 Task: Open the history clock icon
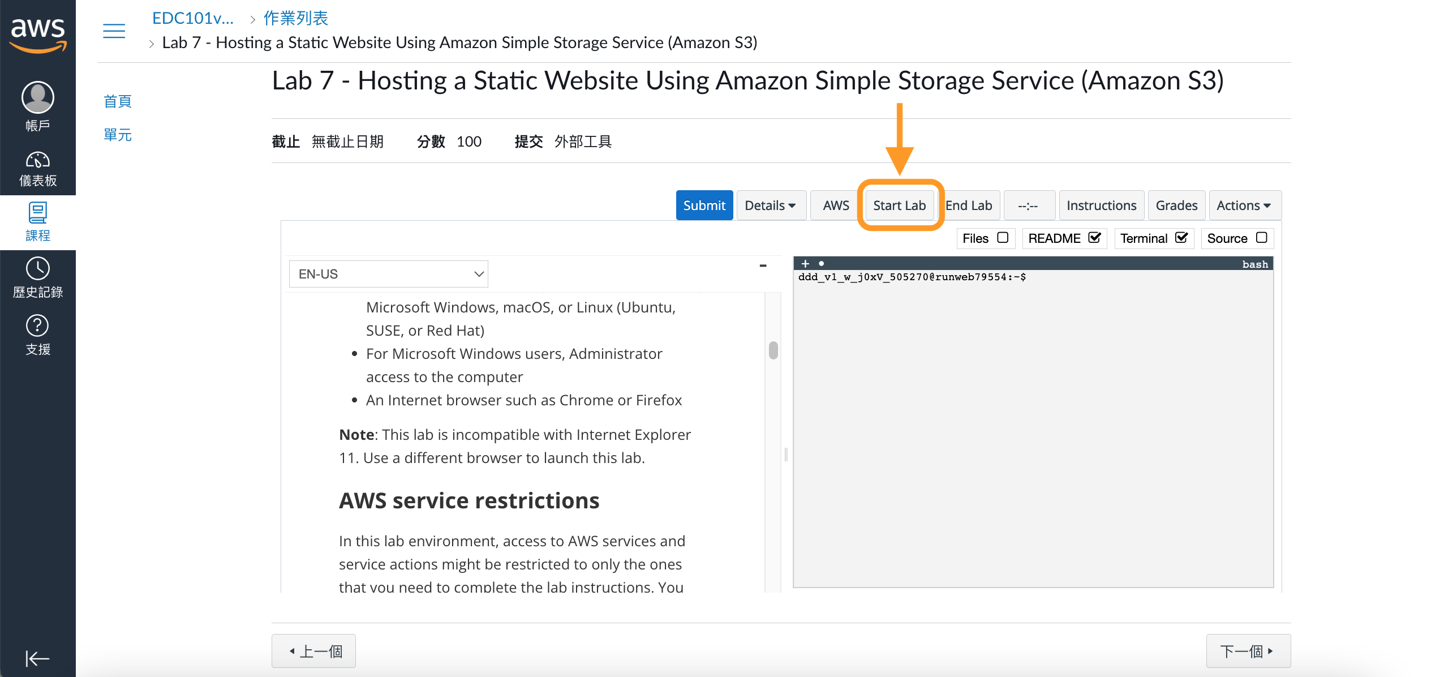coord(38,268)
